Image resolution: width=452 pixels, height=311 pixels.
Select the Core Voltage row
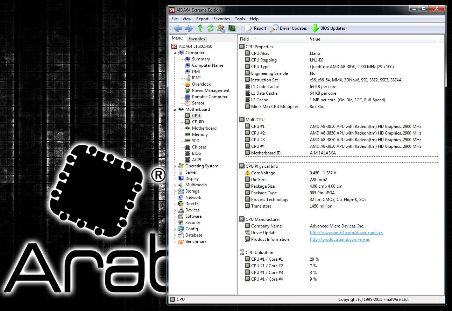(x=341, y=173)
